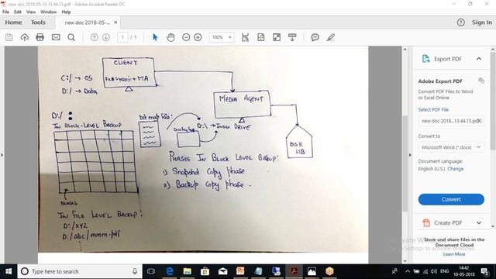Open the Windows Start menu
The height and width of the screenshot is (279, 496).
9,271
